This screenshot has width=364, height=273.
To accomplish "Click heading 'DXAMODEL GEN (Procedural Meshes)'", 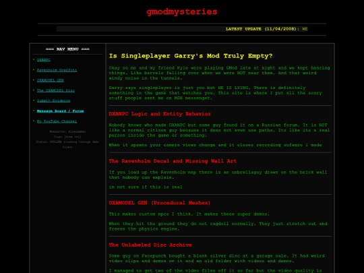I will pyautogui.click(x=160, y=203).
